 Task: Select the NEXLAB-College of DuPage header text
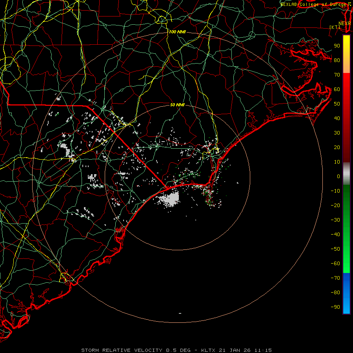pos(314,4)
